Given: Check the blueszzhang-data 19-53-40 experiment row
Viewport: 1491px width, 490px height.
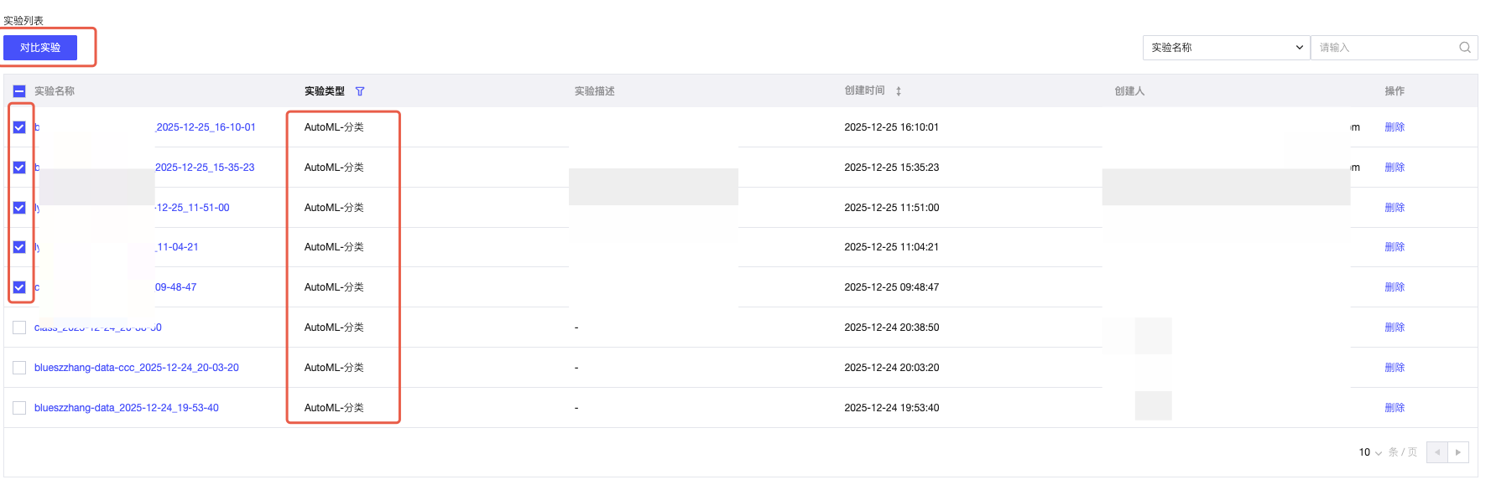Looking at the screenshot, I should click(19, 408).
